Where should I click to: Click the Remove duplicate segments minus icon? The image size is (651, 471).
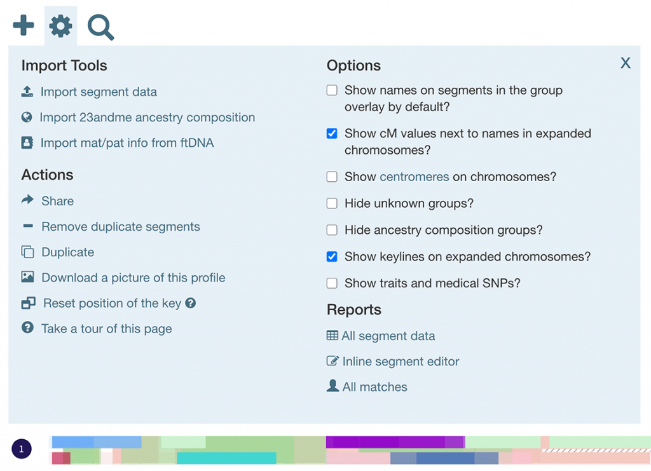(x=27, y=226)
